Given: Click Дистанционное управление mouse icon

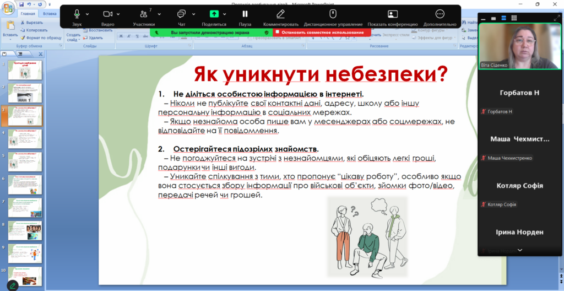Looking at the screenshot, I should pyautogui.click(x=333, y=14).
